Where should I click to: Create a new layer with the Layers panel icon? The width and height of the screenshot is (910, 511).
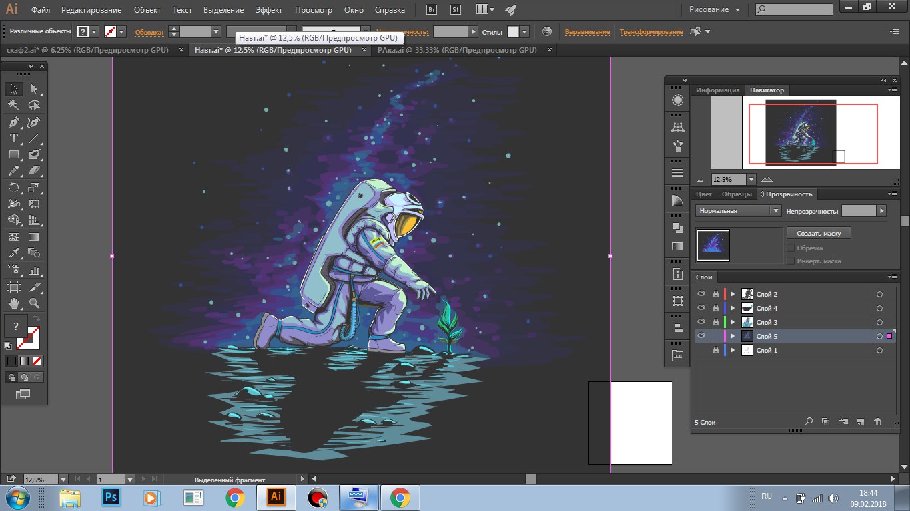[860, 422]
